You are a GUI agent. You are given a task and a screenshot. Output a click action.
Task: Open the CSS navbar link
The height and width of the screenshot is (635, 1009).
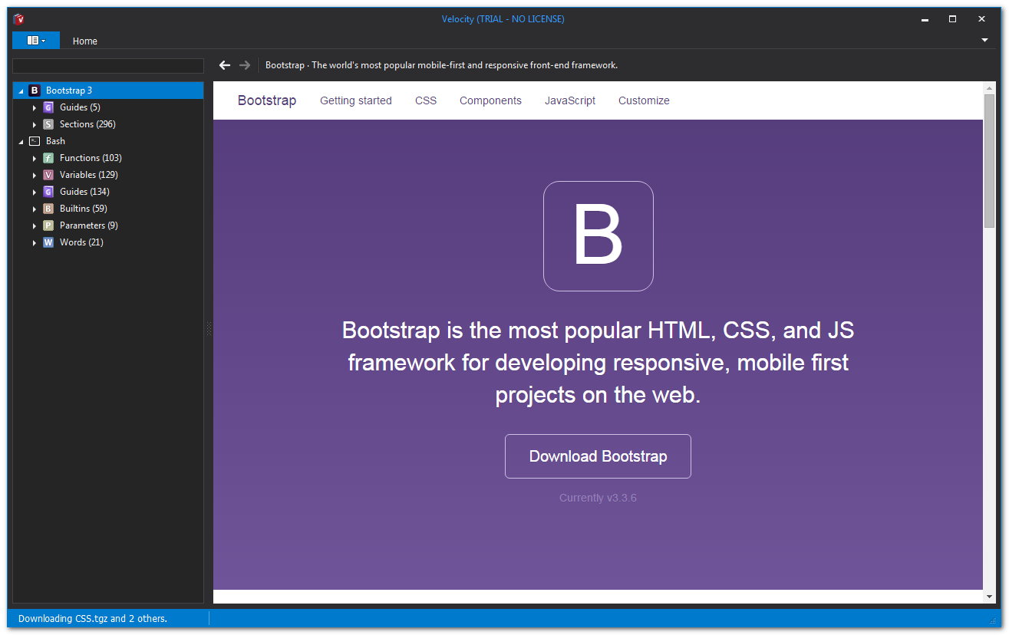[426, 100]
